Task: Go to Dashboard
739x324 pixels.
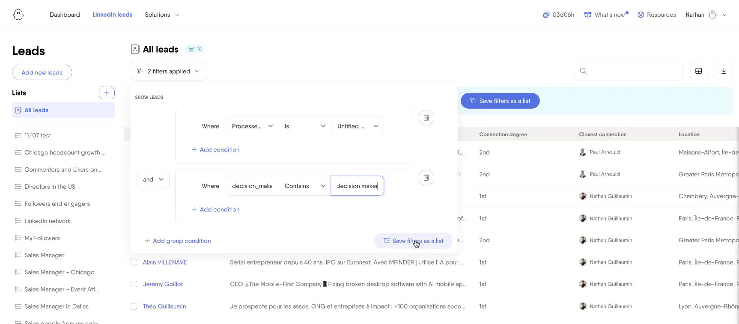Action: tap(65, 15)
